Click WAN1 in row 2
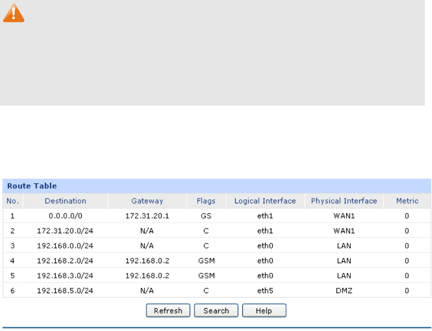This screenshot has width=432, height=331. coord(344,231)
